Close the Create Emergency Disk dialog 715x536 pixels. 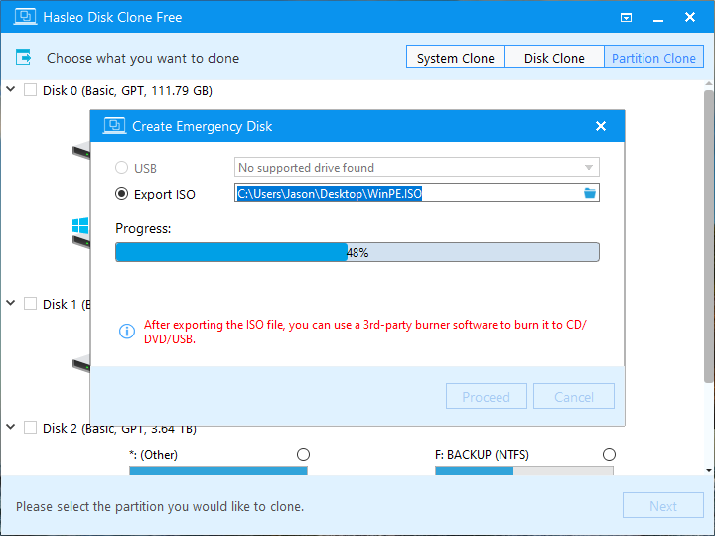(x=601, y=126)
